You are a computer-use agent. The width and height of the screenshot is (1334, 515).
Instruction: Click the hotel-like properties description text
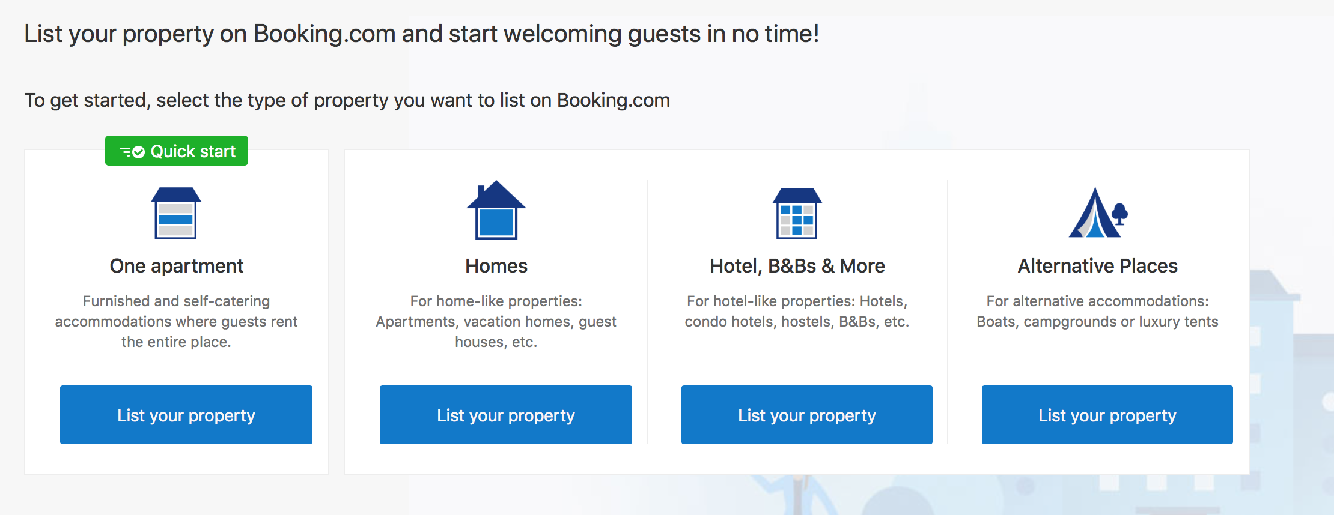797,311
